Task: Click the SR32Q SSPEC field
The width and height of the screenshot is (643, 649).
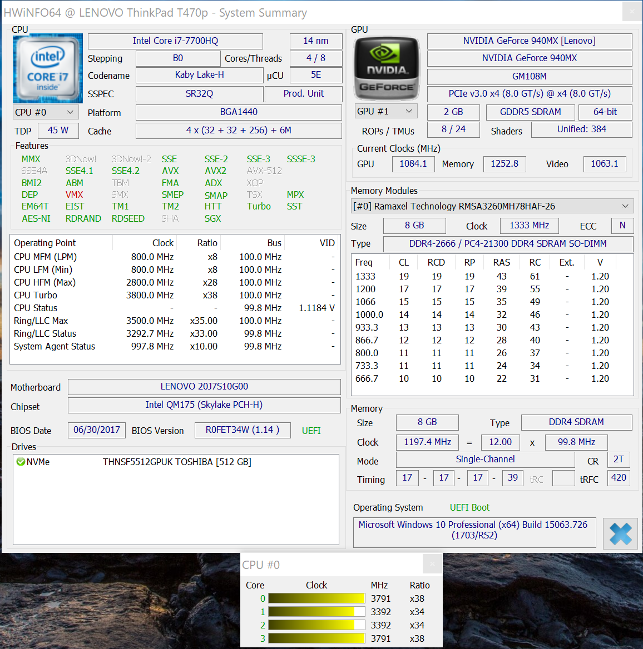Action: pyautogui.click(x=199, y=94)
